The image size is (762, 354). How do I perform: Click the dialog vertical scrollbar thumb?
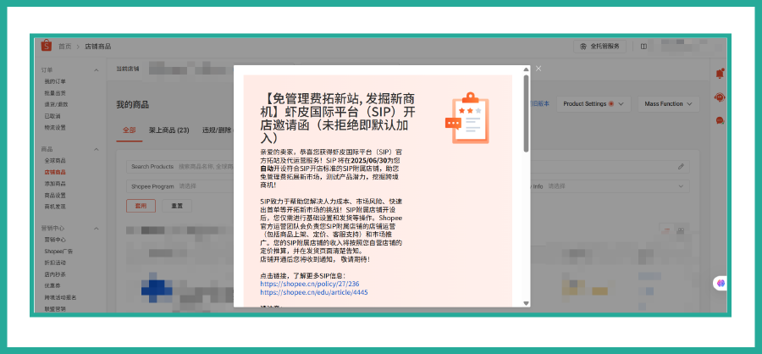pos(527,113)
